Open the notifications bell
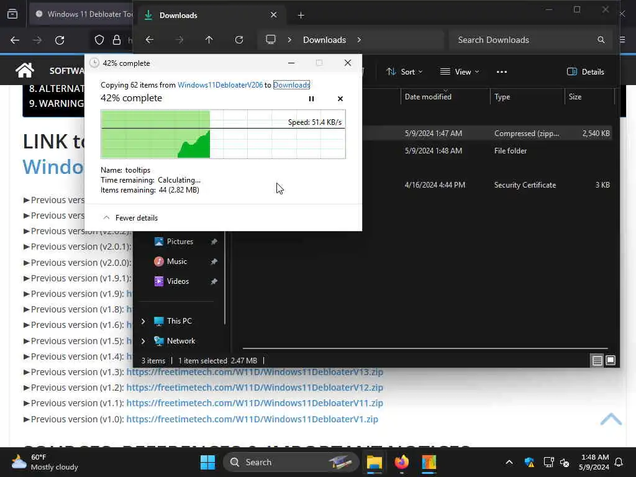The width and height of the screenshot is (636, 477). point(619,462)
